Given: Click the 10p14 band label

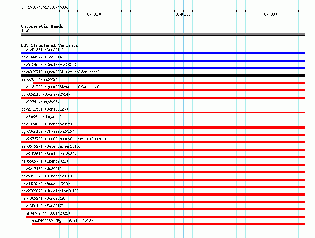Looking at the screenshot, I should [27, 30].
